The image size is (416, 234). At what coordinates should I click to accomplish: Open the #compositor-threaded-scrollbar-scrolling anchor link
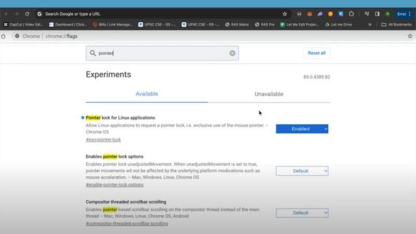[x=127, y=224]
